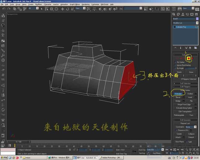This screenshot has width=200, height=160.
Task: Click the Undo arrow in main toolbar
Action: tap(4, 9)
